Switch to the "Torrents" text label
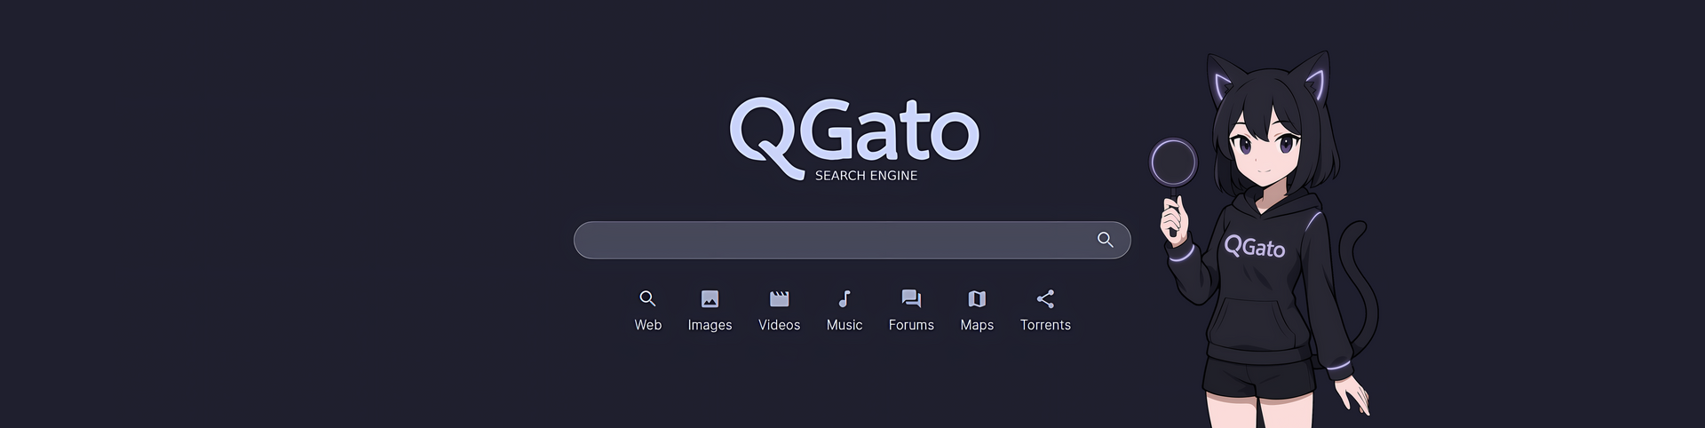Viewport: 1705px width, 428px height. point(1045,325)
